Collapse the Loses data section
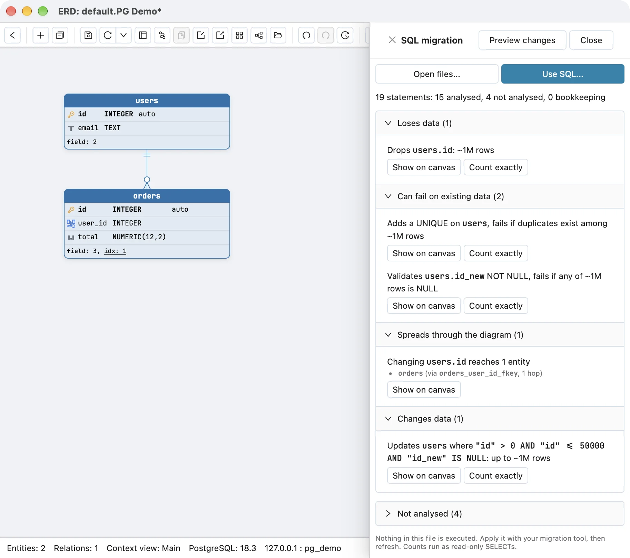The height and width of the screenshot is (558, 630). (500, 123)
